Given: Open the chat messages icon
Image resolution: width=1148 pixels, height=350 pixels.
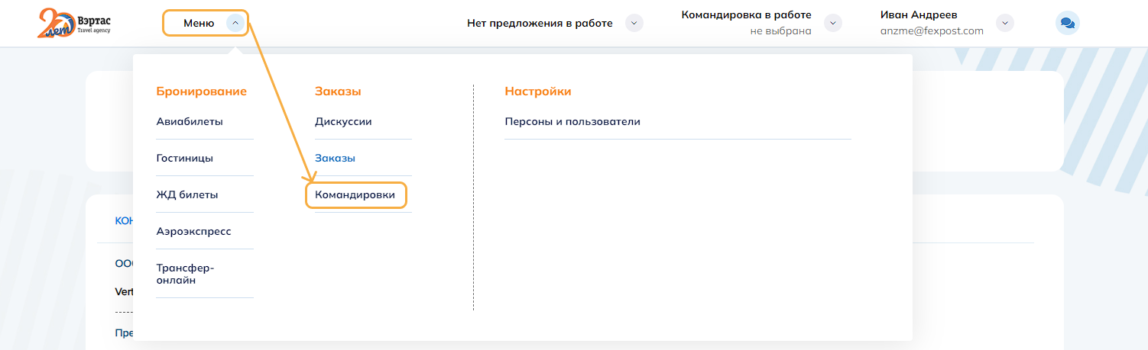Looking at the screenshot, I should [1067, 23].
